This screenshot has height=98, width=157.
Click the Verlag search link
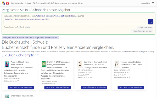[57, 16]
